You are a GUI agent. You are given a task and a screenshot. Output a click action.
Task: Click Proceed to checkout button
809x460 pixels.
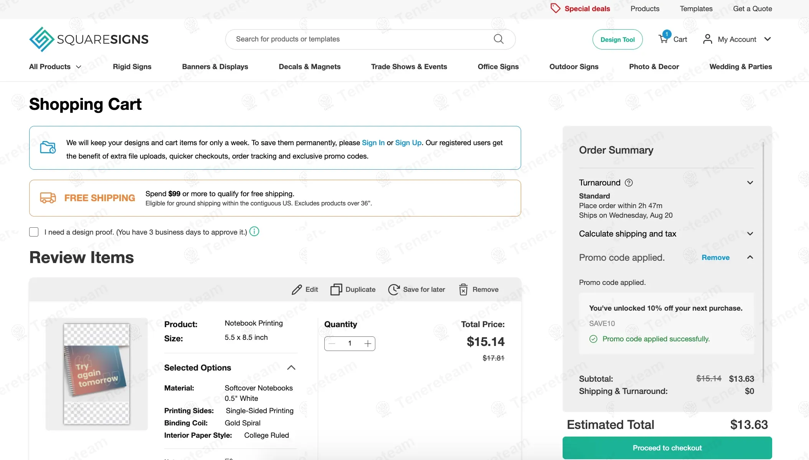(x=667, y=448)
